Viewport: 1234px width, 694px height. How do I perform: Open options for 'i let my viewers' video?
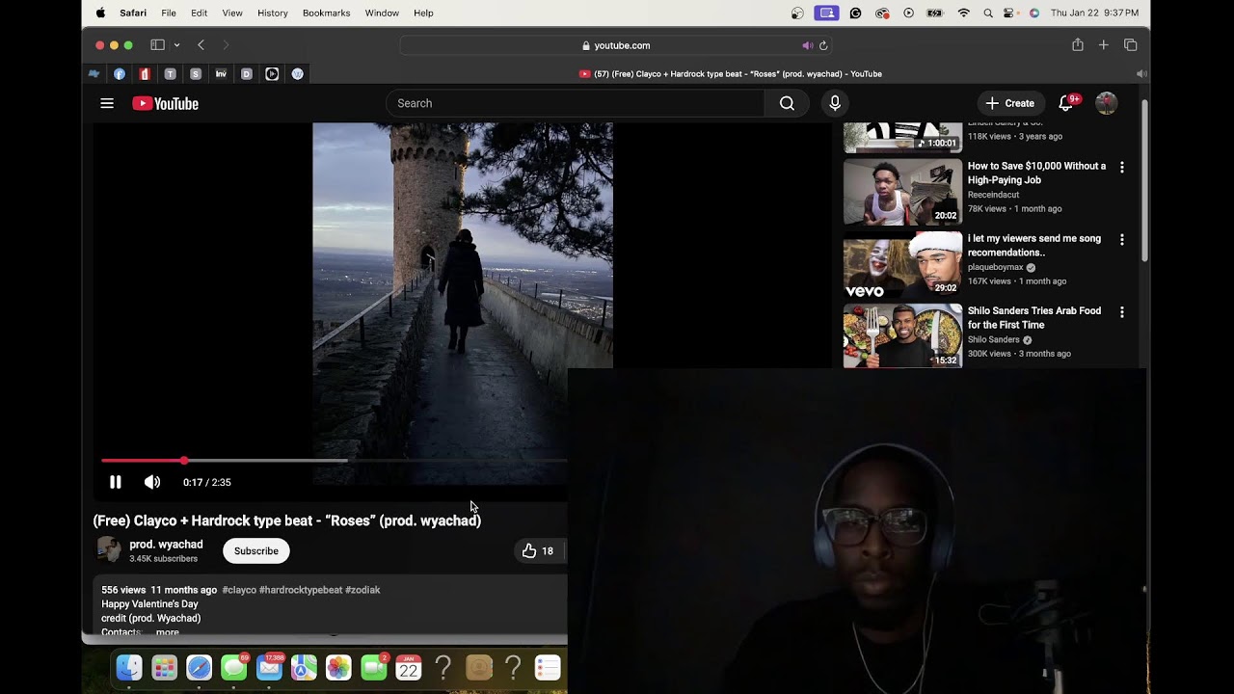pyautogui.click(x=1121, y=239)
